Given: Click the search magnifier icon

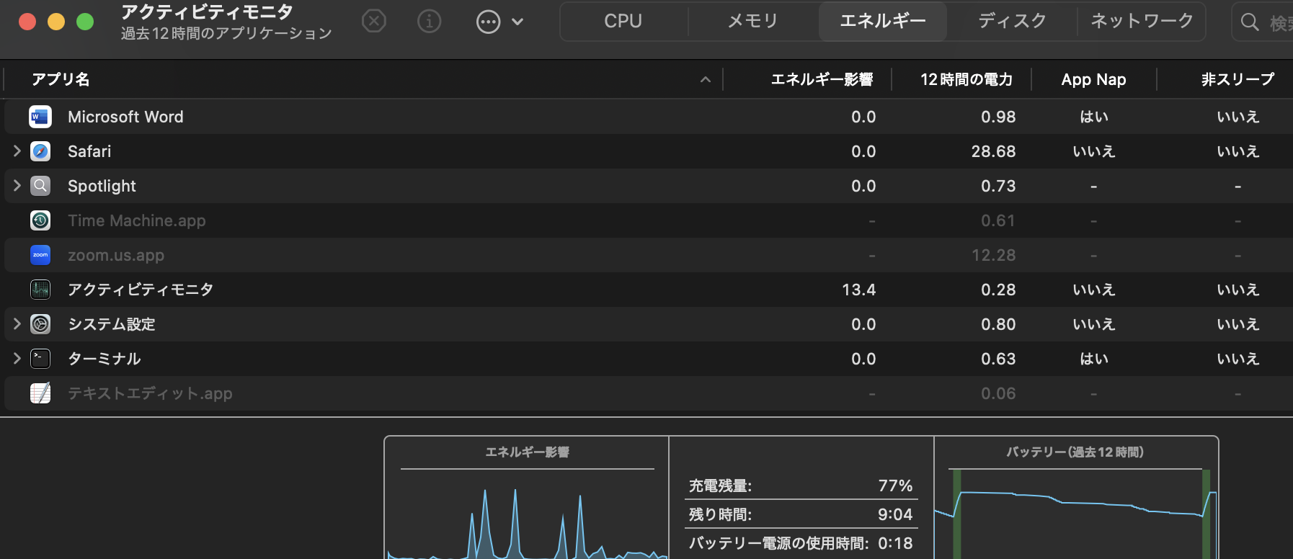Looking at the screenshot, I should [x=1250, y=22].
